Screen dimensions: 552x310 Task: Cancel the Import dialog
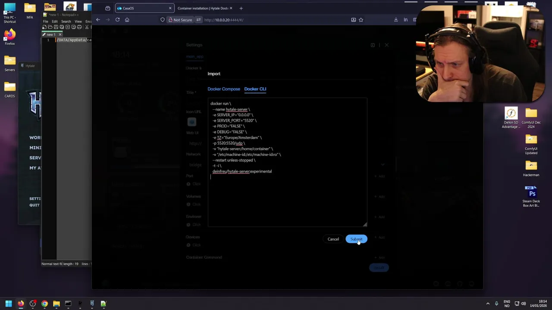pos(333,239)
